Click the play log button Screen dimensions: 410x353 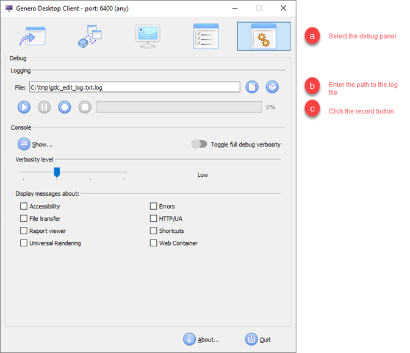pos(24,107)
